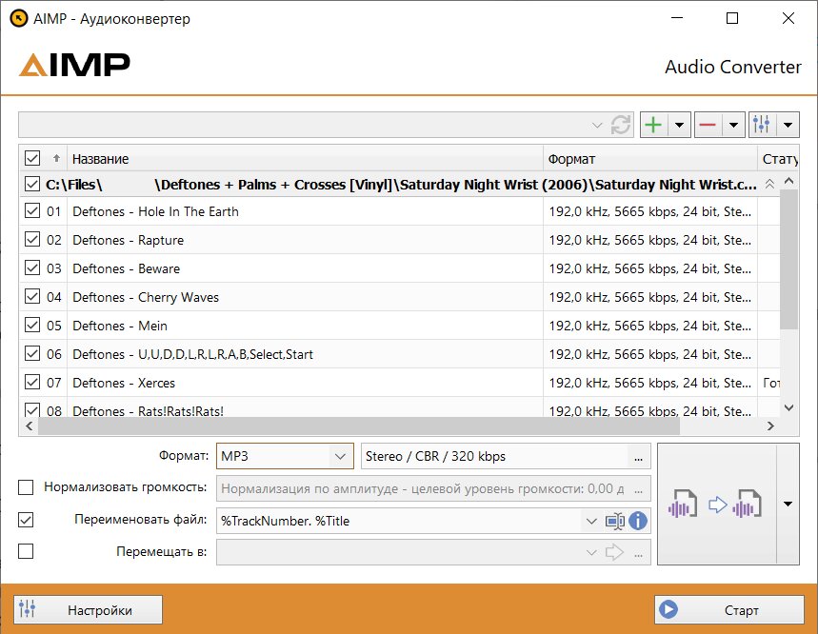818x634 pixels.
Task: Click the refresh preset icon beside top combo box
Action: pos(621,125)
